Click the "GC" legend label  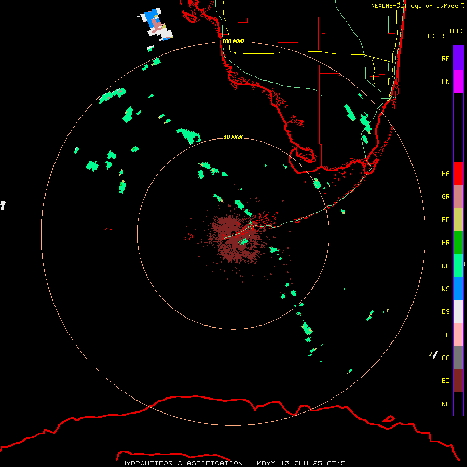(445, 358)
